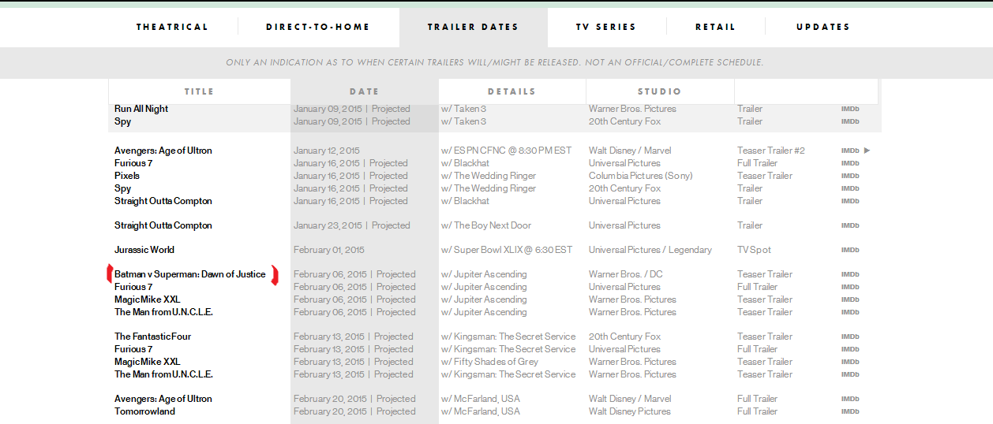The height and width of the screenshot is (424, 993).
Task: Open IMDb icon on Tomorrowland row
Action: pyautogui.click(x=849, y=411)
